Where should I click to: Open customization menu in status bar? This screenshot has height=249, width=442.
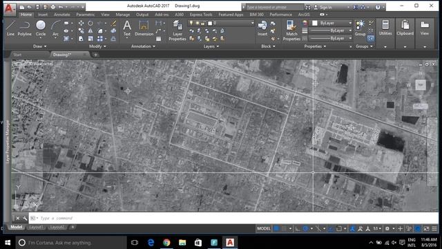coord(434,228)
